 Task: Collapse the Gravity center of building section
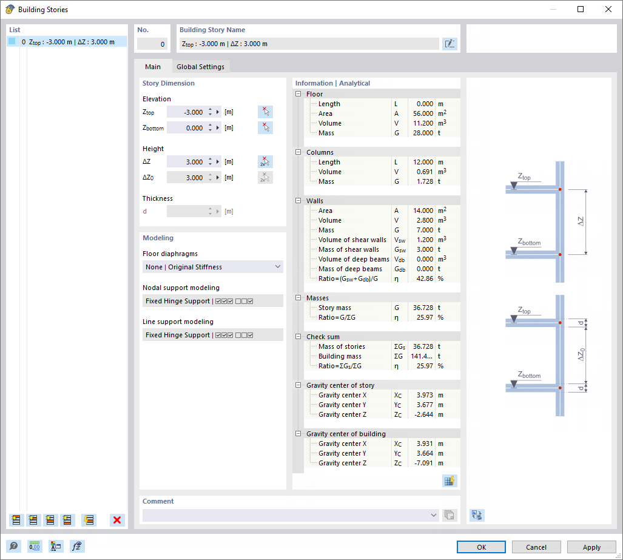click(297, 433)
